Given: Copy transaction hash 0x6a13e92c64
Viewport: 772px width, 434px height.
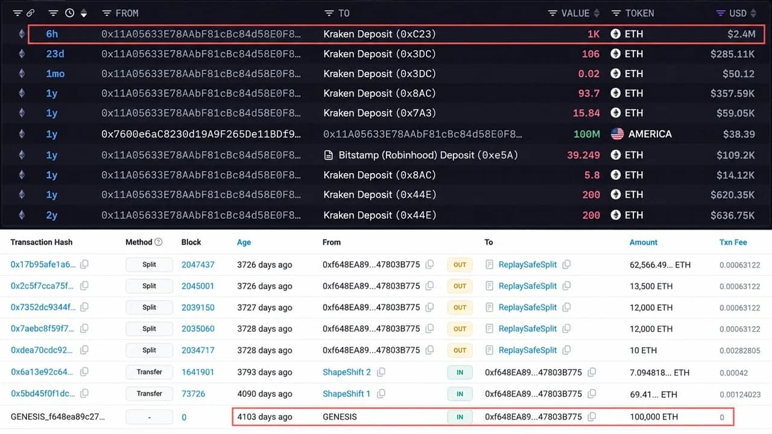Looking at the screenshot, I should (84, 372).
